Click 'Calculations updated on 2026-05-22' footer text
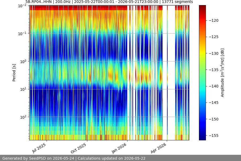Screen dimensions: 241x161 tap(112, 158)
